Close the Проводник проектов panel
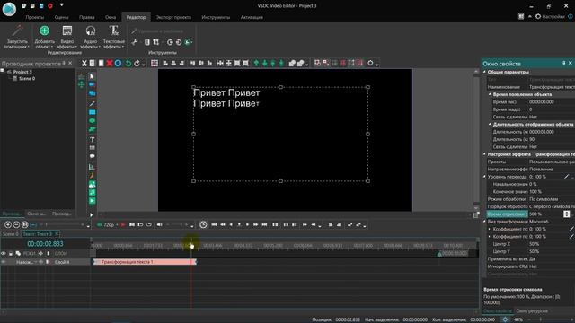Viewport: 575px width, 323px height. coord(70,64)
